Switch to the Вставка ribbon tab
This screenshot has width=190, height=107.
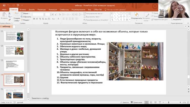tap(23, 10)
